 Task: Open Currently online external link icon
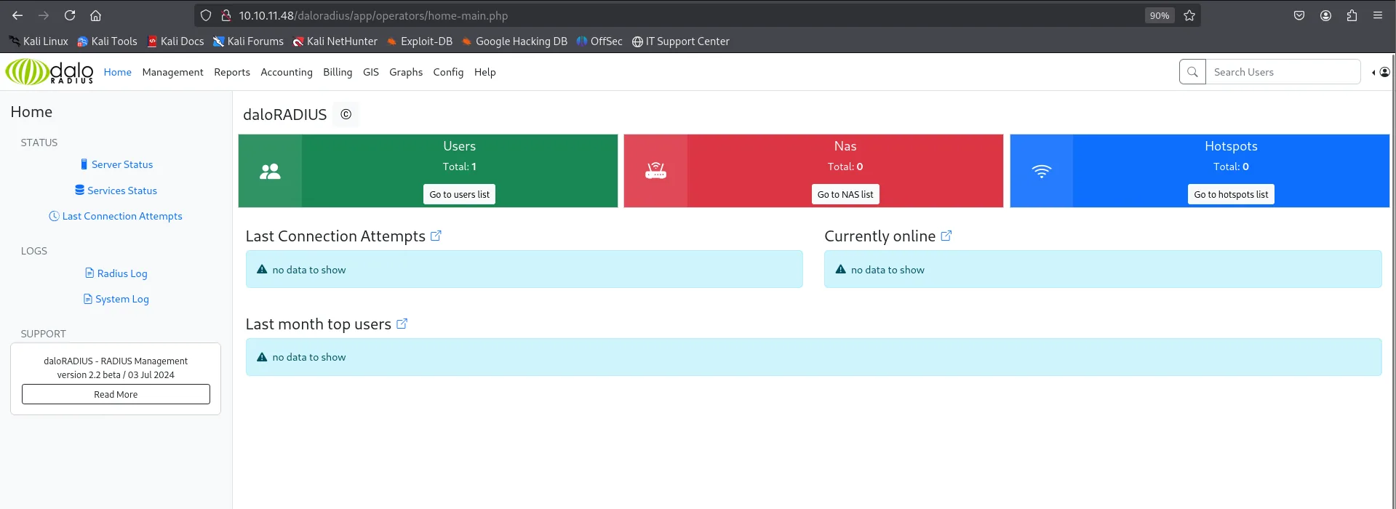click(x=946, y=236)
